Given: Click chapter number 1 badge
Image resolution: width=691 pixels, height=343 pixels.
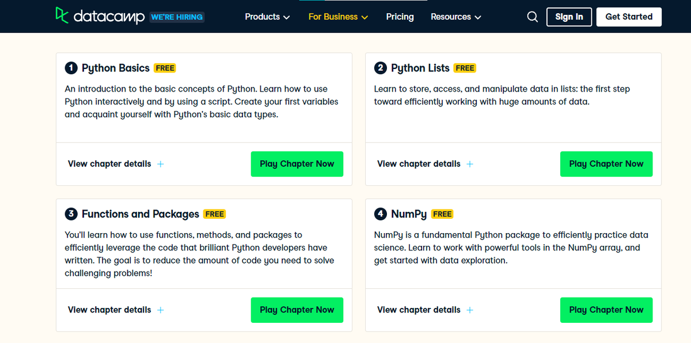Looking at the screenshot, I should point(71,68).
